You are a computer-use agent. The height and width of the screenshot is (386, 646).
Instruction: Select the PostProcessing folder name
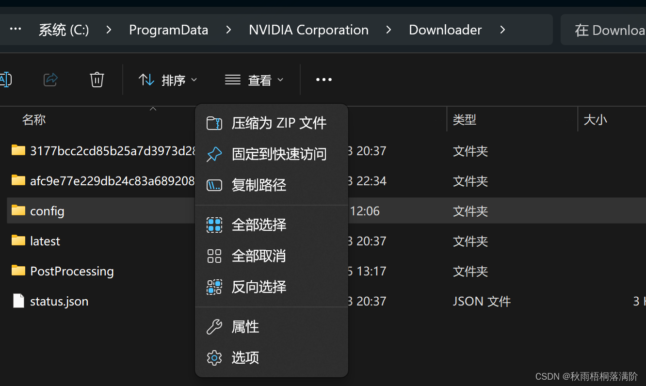pyautogui.click(x=72, y=271)
